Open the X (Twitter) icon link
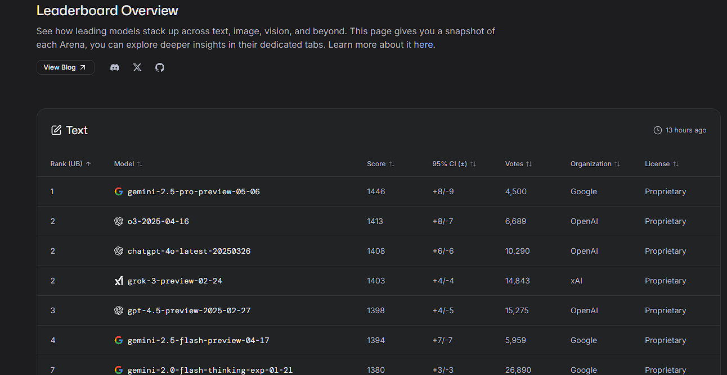The height and width of the screenshot is (375, 727). [137, 67]
